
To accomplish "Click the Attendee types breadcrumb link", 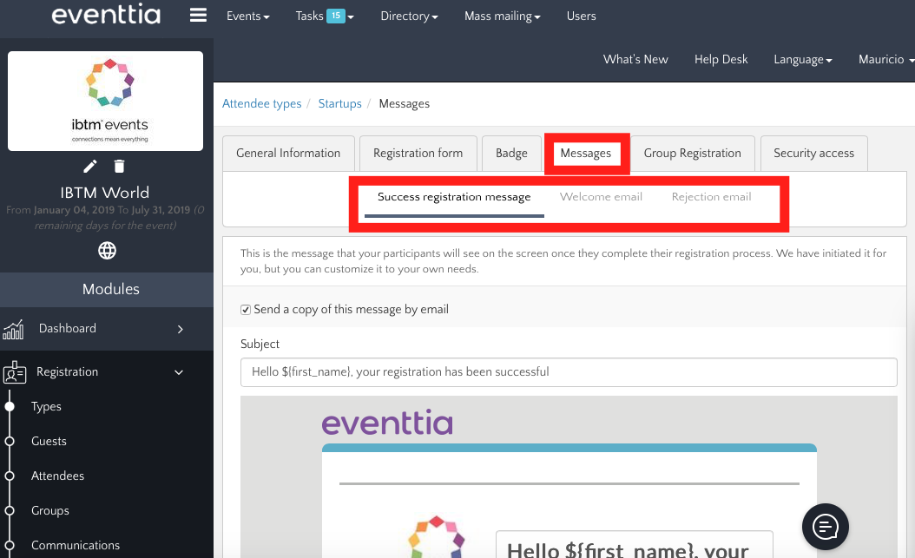I will pyautogui.click(x=261, y=103).
